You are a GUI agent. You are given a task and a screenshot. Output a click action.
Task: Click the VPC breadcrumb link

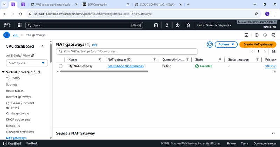15,35
